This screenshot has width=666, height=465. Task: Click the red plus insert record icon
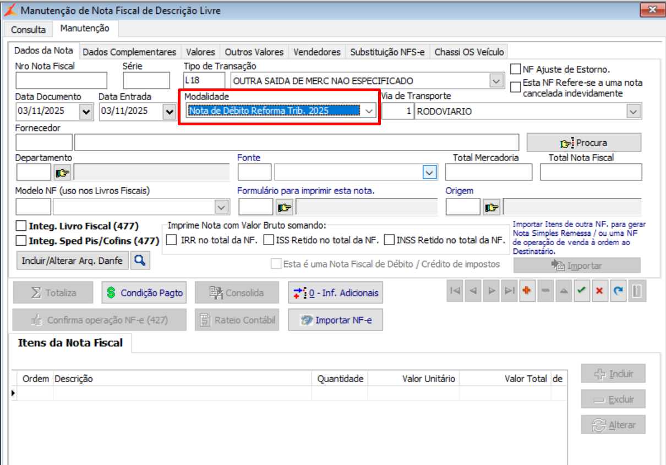527,292
